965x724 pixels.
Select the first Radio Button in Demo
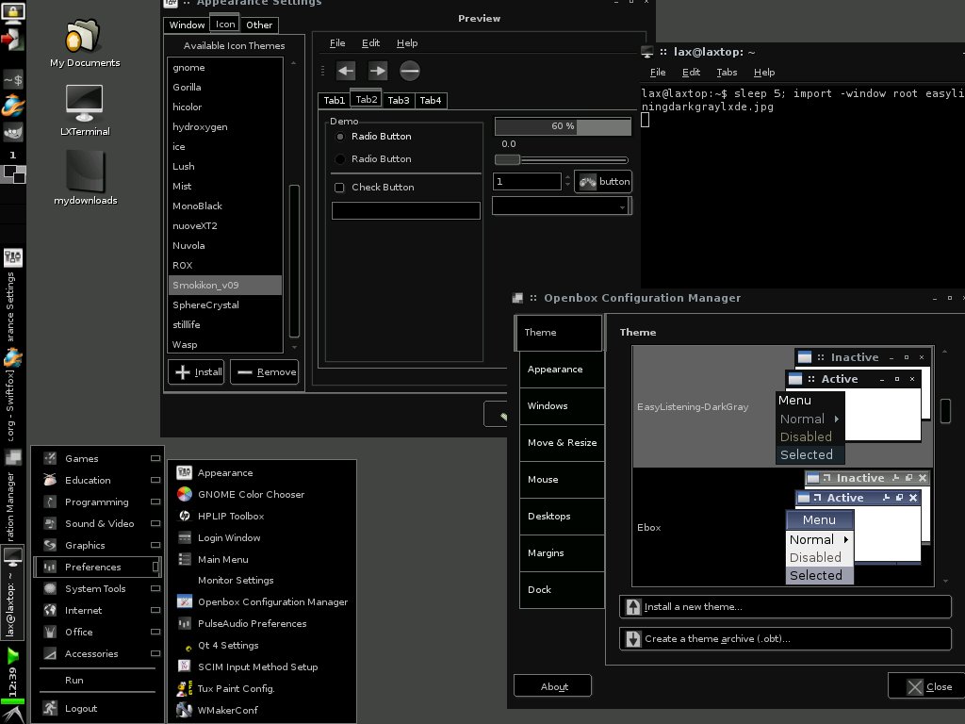339,136
